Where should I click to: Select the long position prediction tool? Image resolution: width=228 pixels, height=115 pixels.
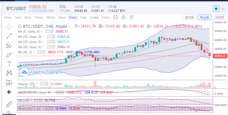9,82
